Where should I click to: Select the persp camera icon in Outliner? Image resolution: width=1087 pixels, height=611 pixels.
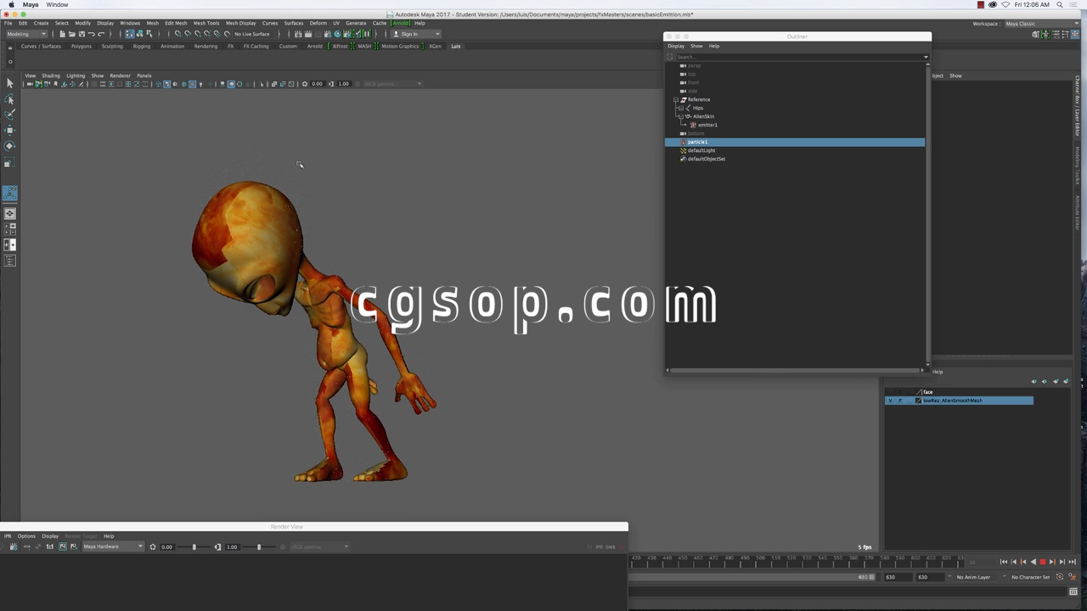tap(683, 65)
